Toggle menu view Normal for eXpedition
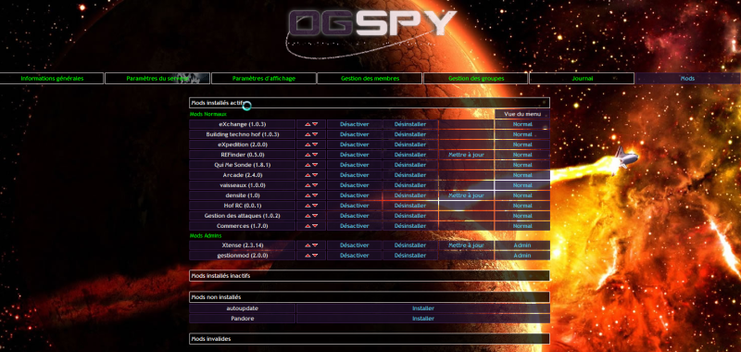 click(x=522, y=145)
